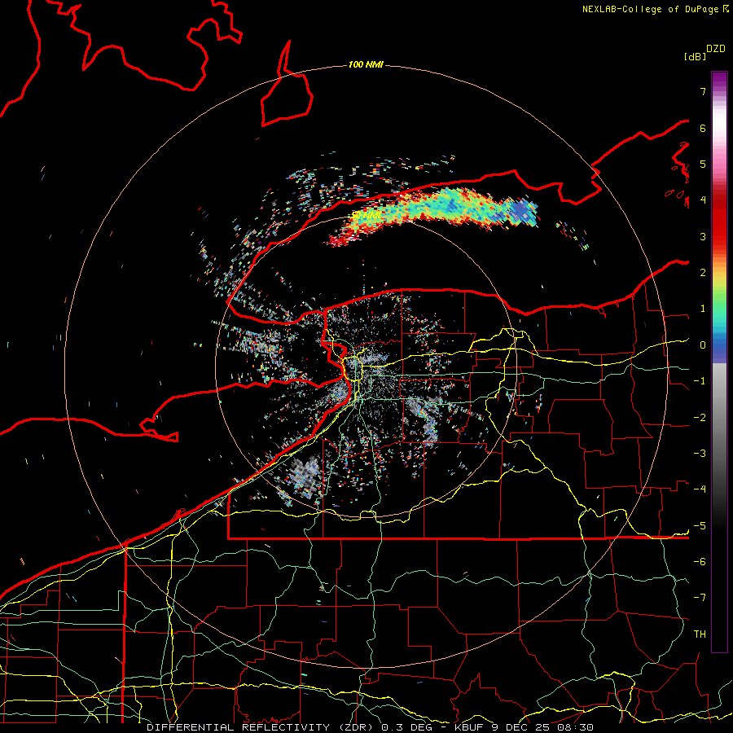
Task: Select the -7 value on the legend
Action: [700, 598]
